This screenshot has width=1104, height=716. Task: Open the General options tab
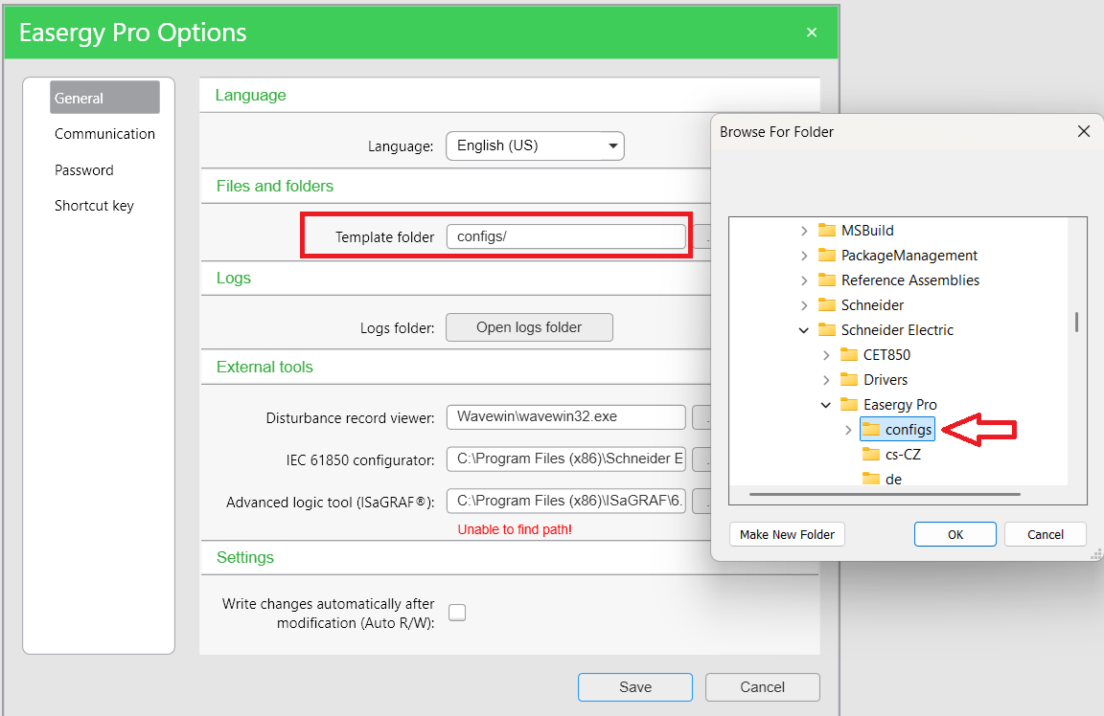(104, 97)
